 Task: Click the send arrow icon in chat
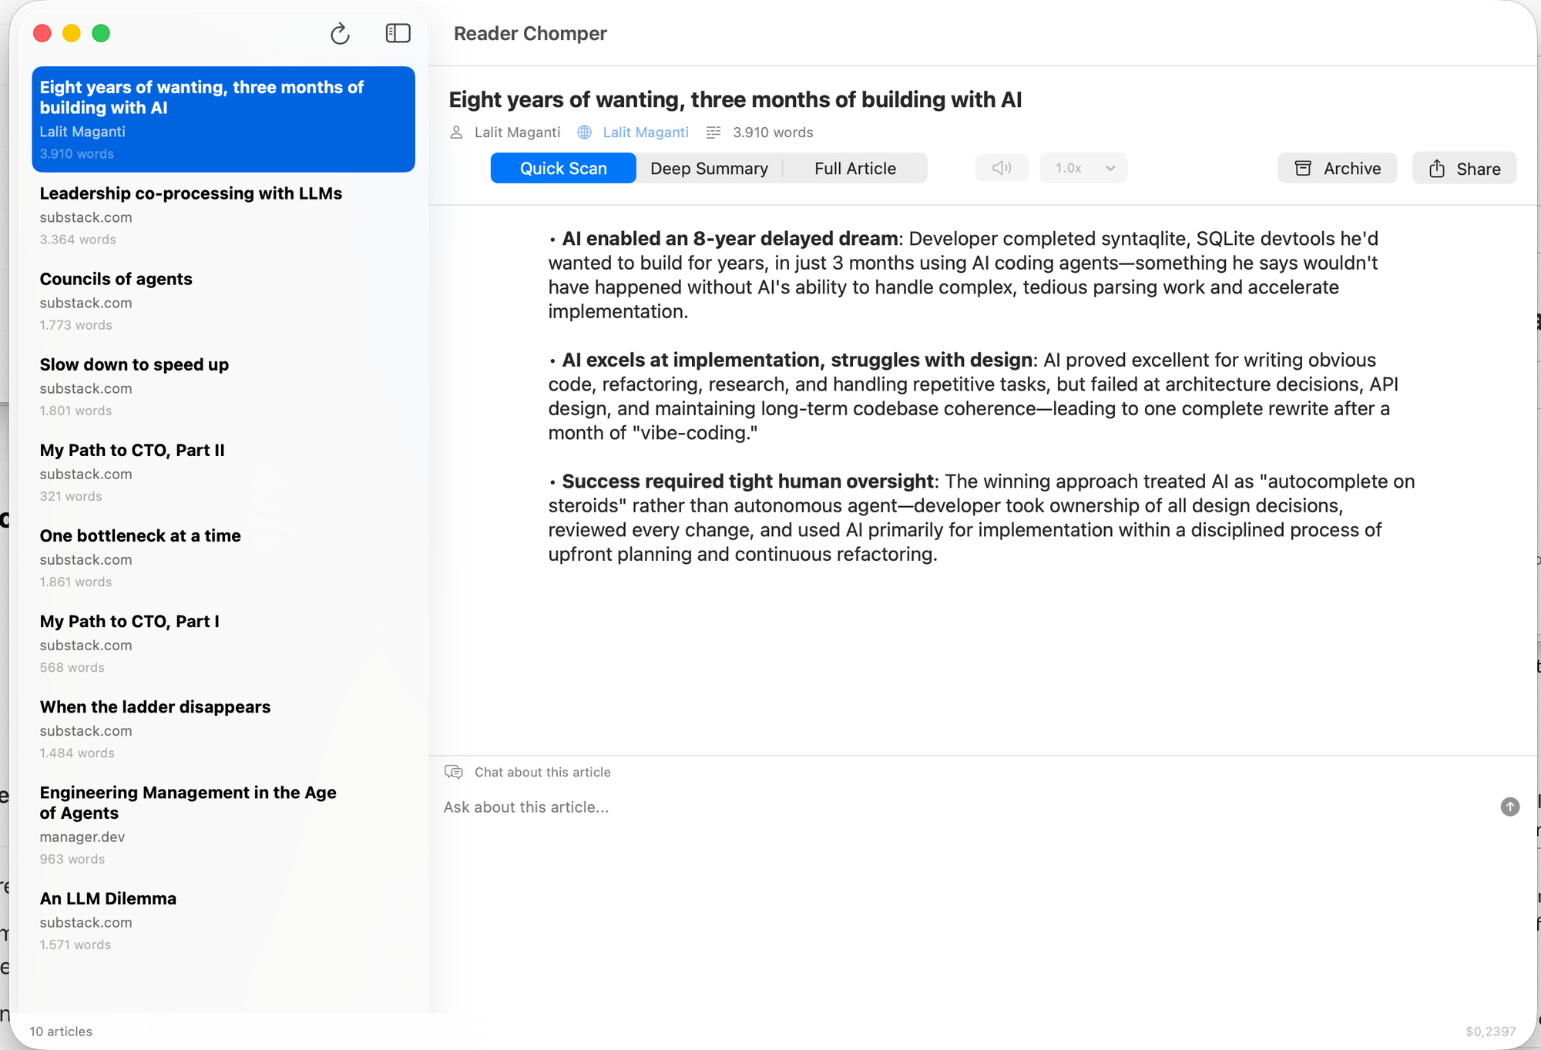coord(1510,807)
